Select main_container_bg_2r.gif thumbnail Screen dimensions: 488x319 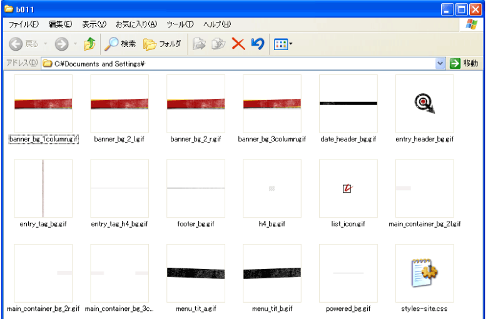(43, 273)
